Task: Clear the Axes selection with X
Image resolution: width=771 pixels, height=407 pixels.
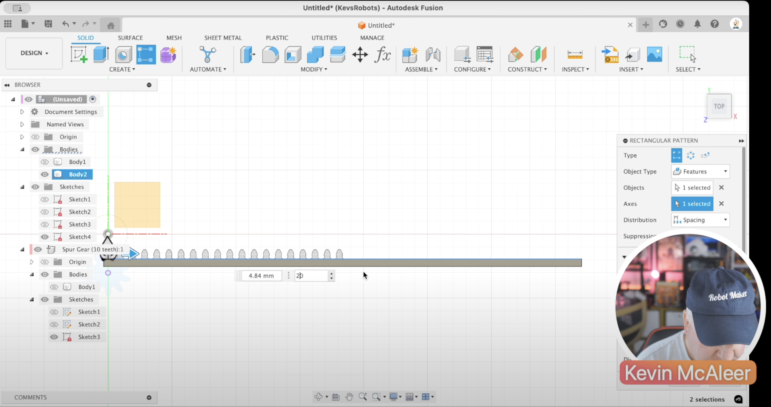Action: pos(721,204)
